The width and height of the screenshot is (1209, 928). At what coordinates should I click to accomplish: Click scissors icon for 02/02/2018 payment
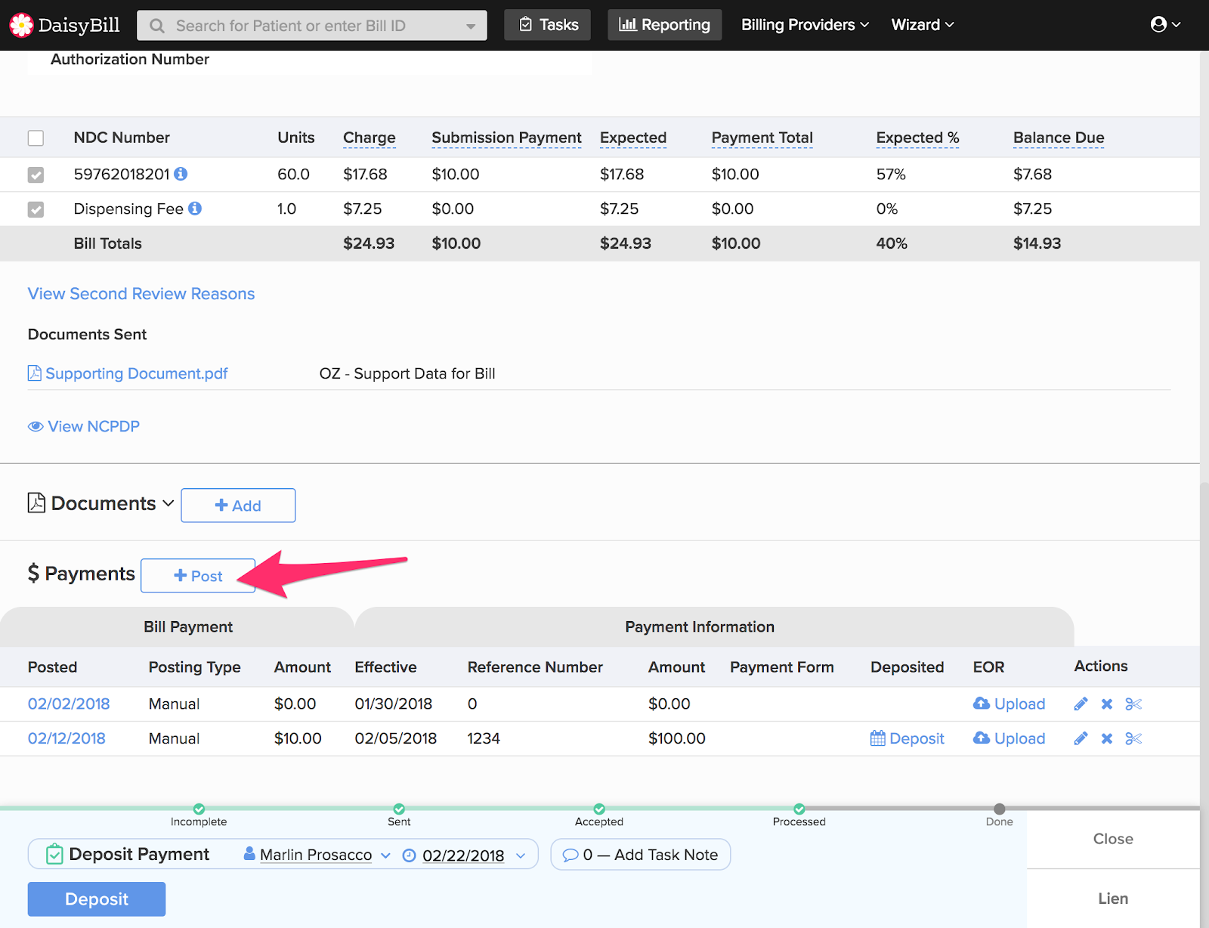1133,704
